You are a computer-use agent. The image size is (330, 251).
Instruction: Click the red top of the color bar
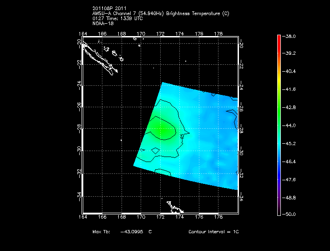coord(279,37)
